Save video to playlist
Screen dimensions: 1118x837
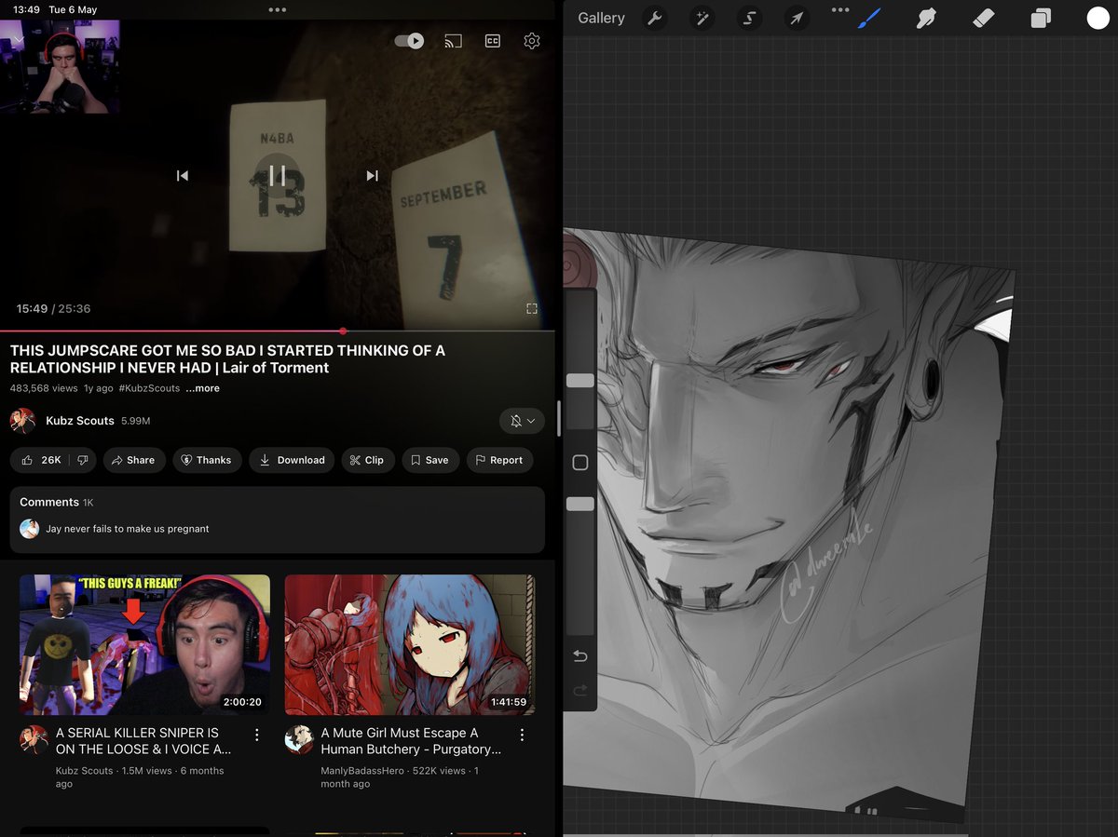430,460
